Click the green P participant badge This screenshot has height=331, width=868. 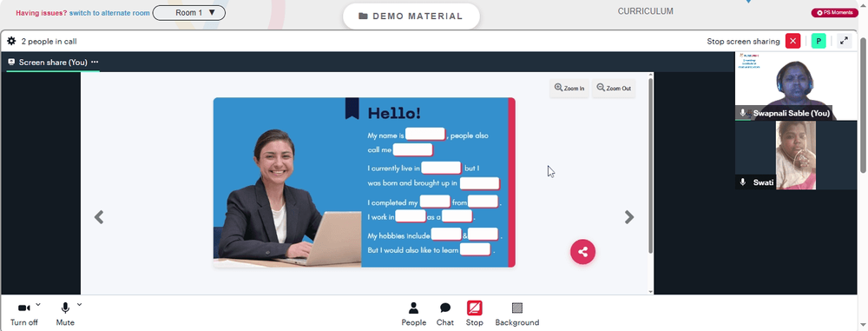819,41
